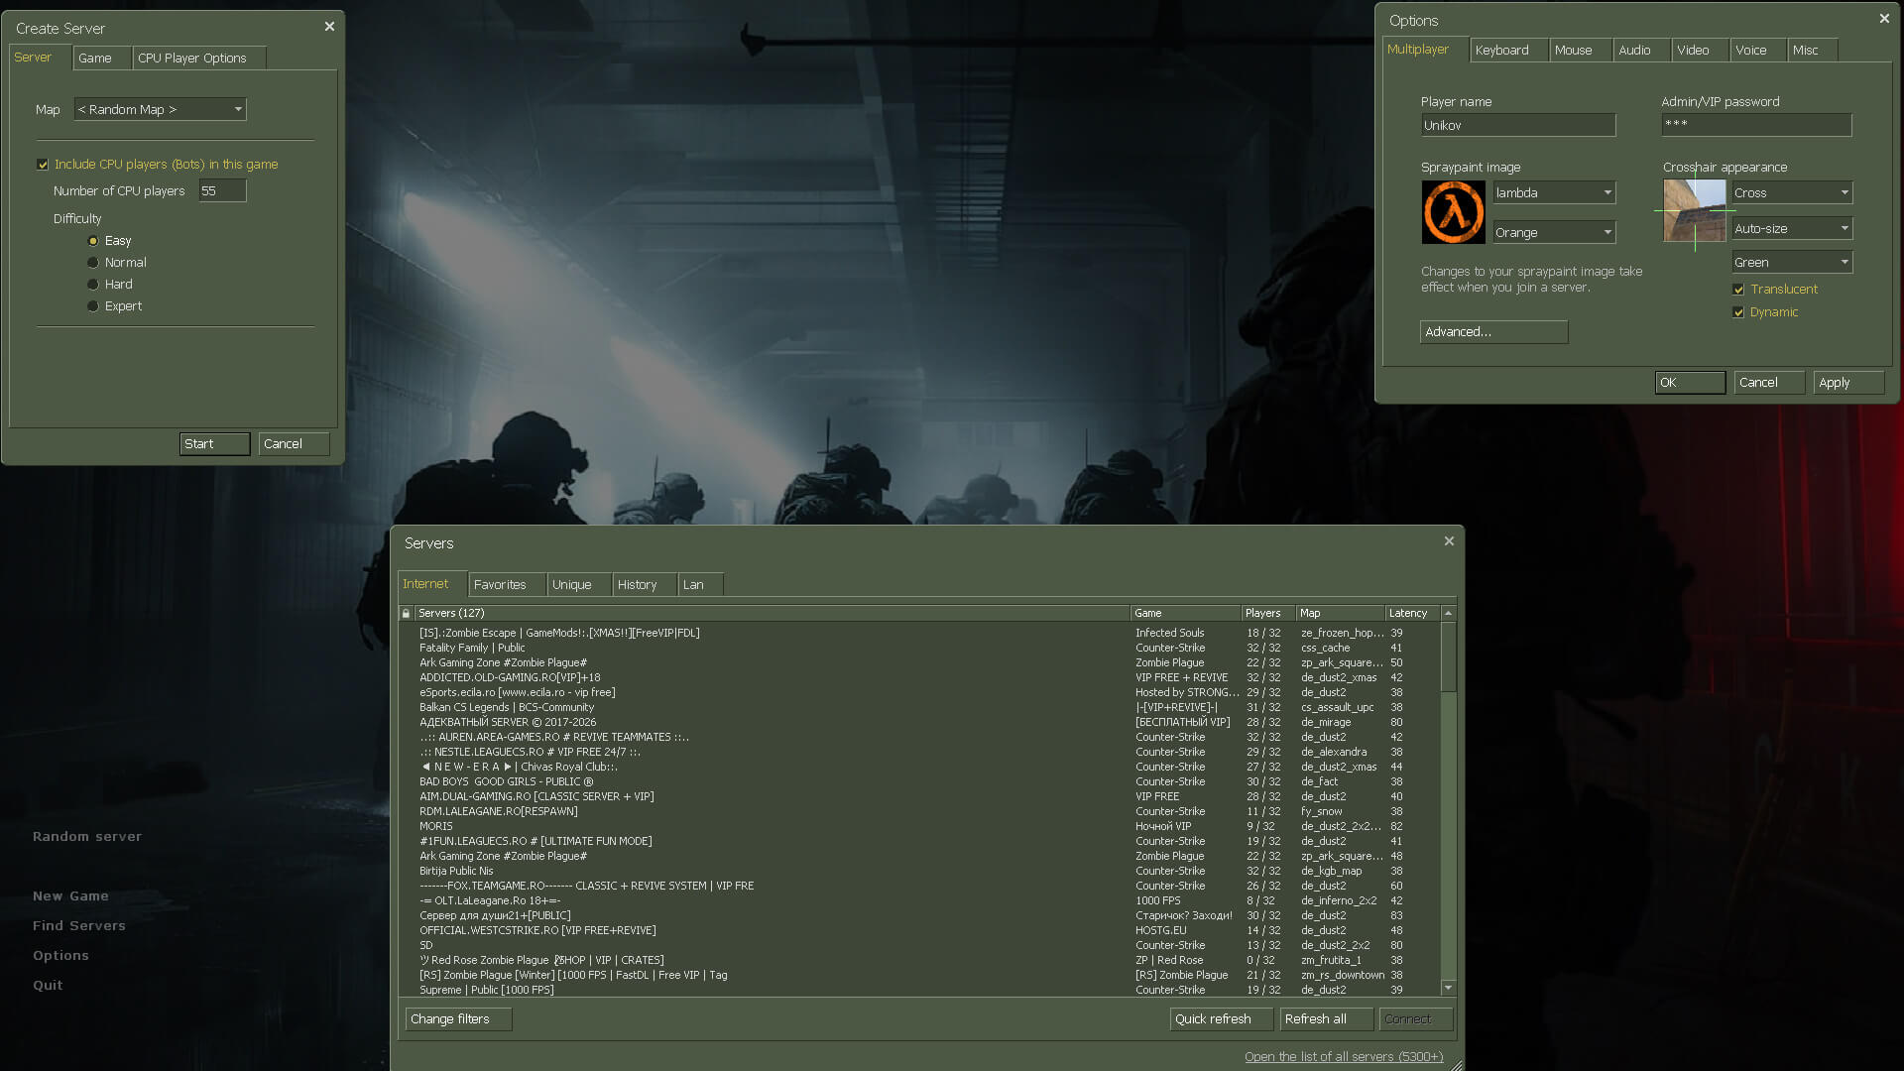Click the crosshair preview thumbnail
The width and height of the screenshot is (1904, 1071).
tap(1695, 211)
